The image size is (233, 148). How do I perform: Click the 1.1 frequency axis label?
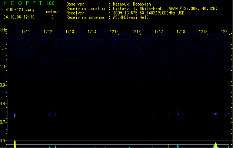pos(3,48)
